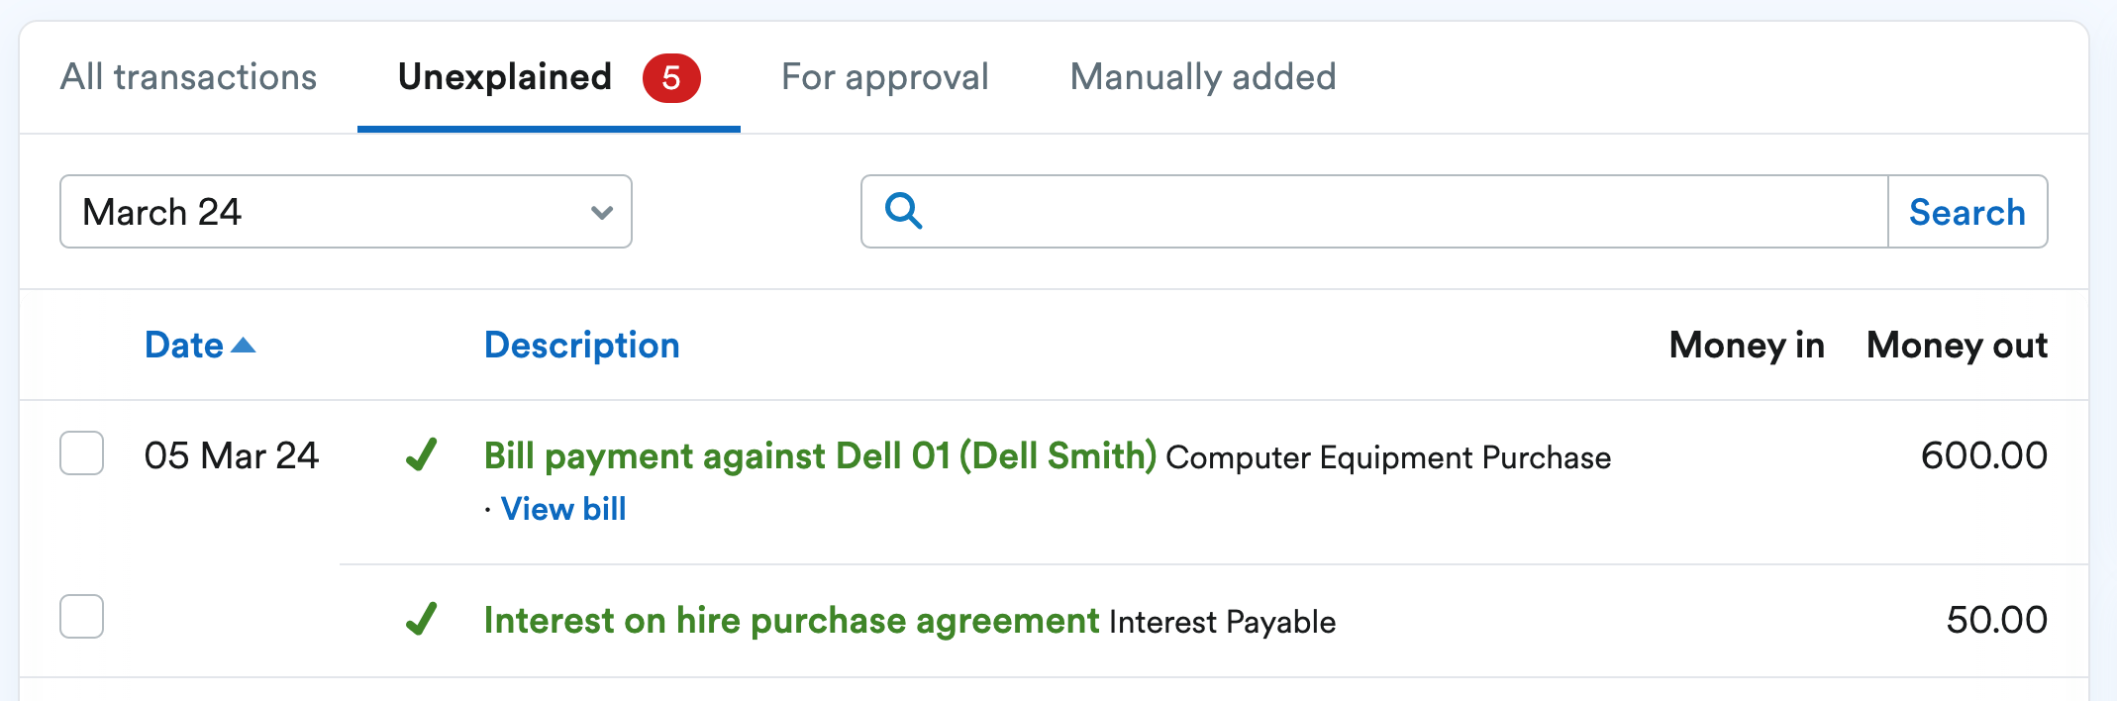The image size is (2117, 701).
Task: Open the March 24 period dropdown
Action: click(x=345, y=211)
